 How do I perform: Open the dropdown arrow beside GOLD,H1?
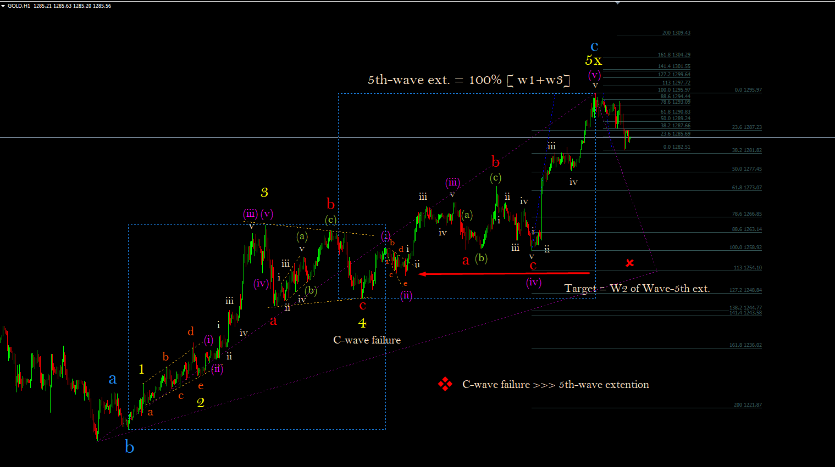(x=3, y=5)
